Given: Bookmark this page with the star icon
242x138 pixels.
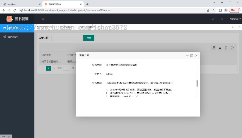Looking at the screenshot, I should tap(213, 10).
